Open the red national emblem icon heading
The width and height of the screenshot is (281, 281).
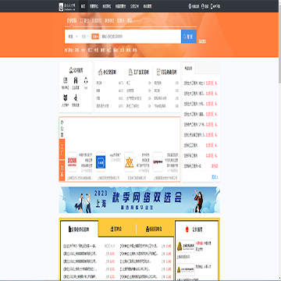pos(194,229)
